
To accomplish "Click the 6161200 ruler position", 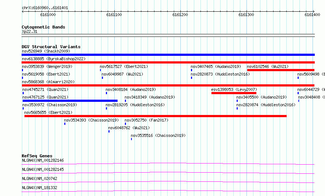I will [180, 15].
